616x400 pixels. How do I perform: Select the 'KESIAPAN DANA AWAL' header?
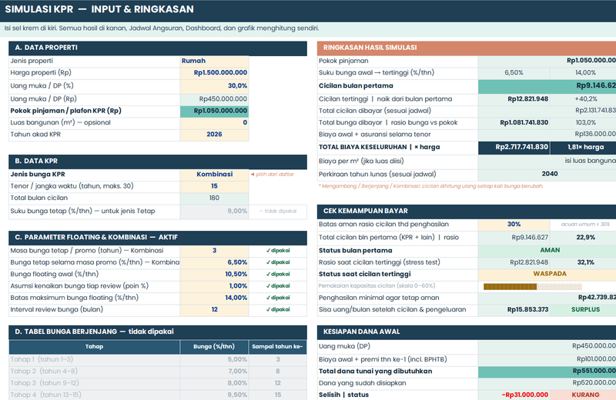tap(467, 332)
